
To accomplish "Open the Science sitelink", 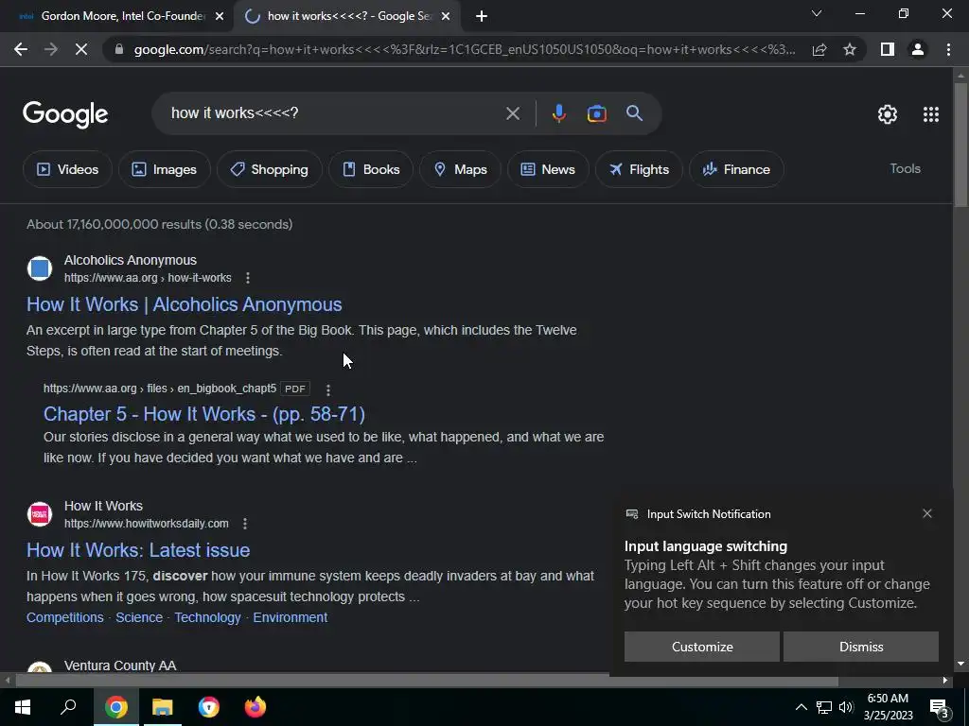I will pos(139,617).
